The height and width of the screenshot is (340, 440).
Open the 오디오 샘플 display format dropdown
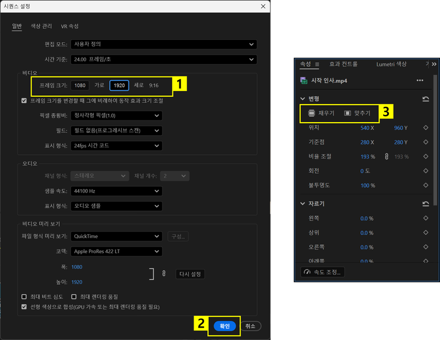(x=117, y=206)
